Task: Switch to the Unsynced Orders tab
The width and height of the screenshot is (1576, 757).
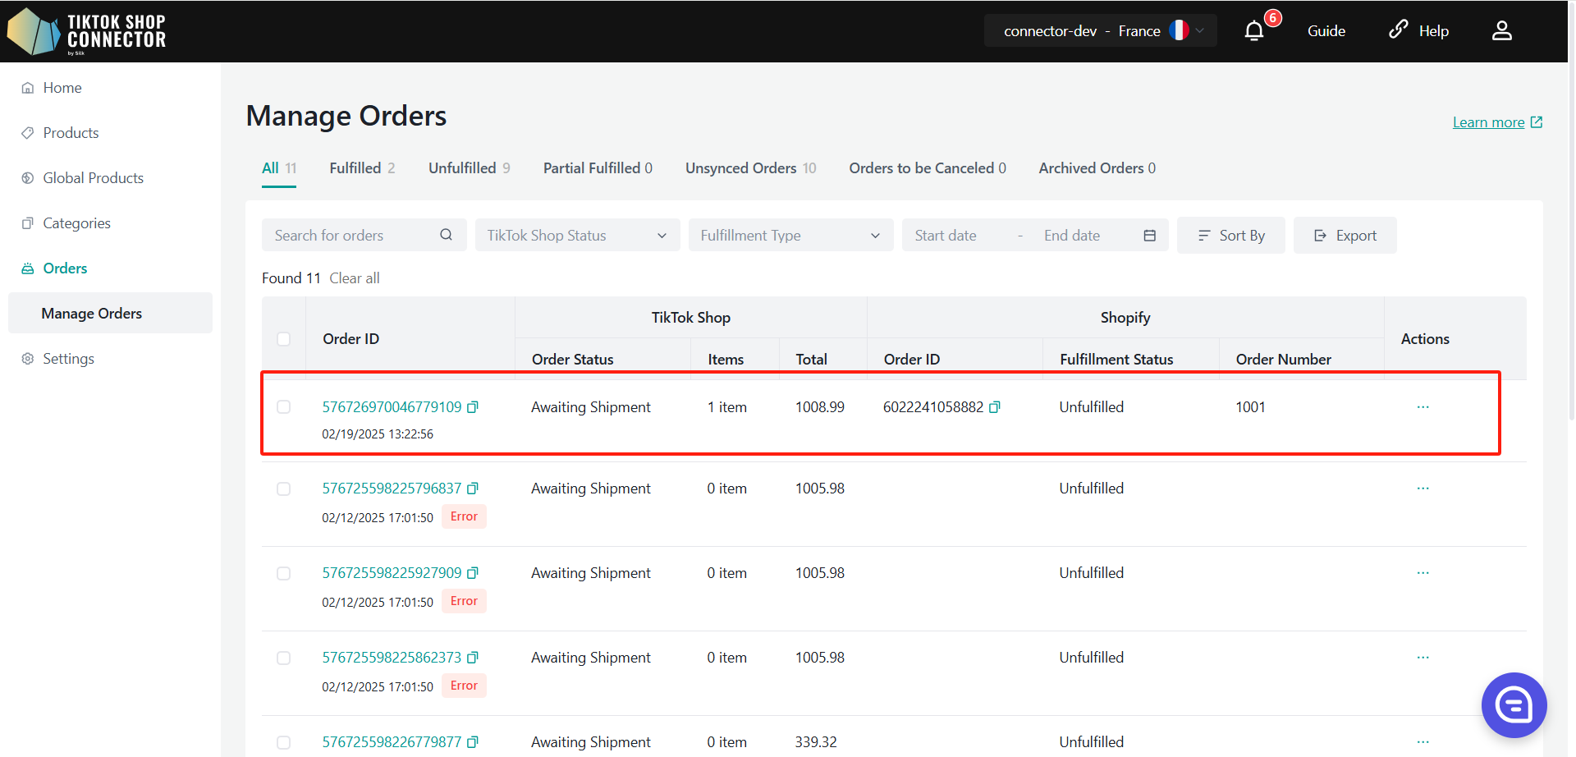Action: [751, 168]
